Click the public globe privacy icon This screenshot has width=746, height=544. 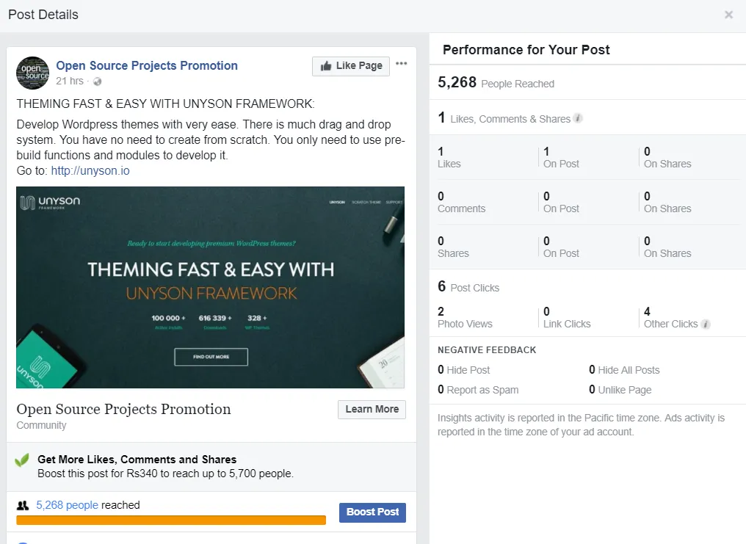pyautogui.click(x=97, y=81)
